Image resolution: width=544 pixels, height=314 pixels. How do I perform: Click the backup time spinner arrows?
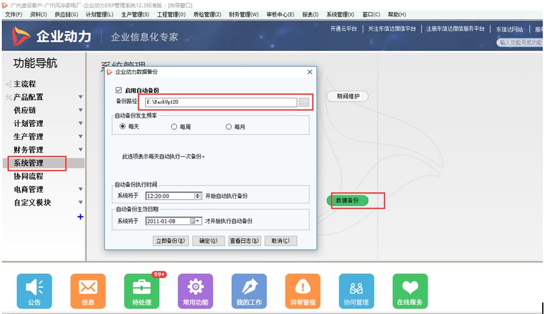point(197,196)
